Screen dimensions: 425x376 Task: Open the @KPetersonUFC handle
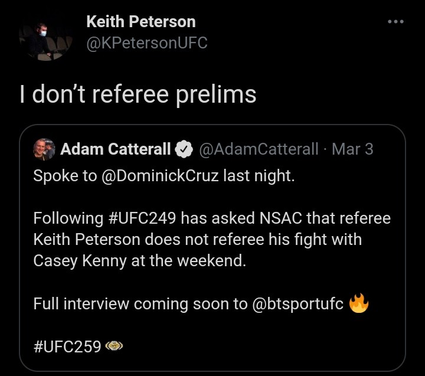(x=147, y=44)
